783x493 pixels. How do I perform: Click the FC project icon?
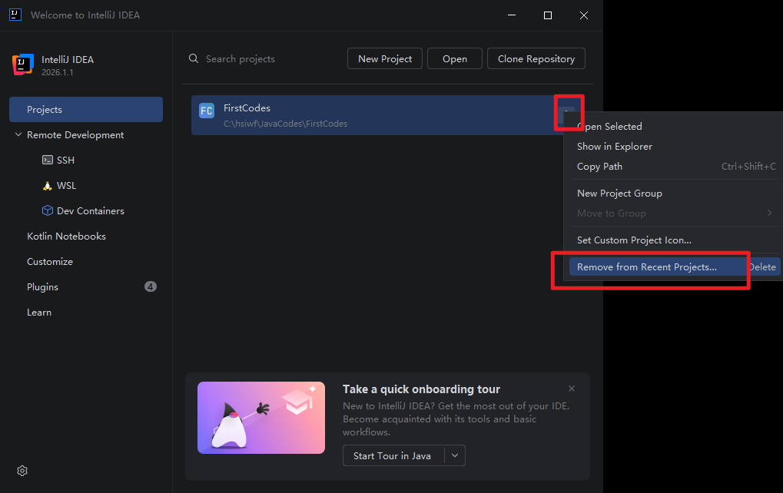click(x=207, y=111)
